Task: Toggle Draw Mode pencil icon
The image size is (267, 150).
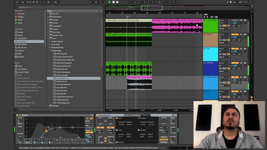Action: point(228,2)
